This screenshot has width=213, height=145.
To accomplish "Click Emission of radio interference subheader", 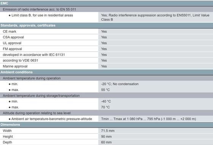I will pyautogui.click(x=40, y=9).
